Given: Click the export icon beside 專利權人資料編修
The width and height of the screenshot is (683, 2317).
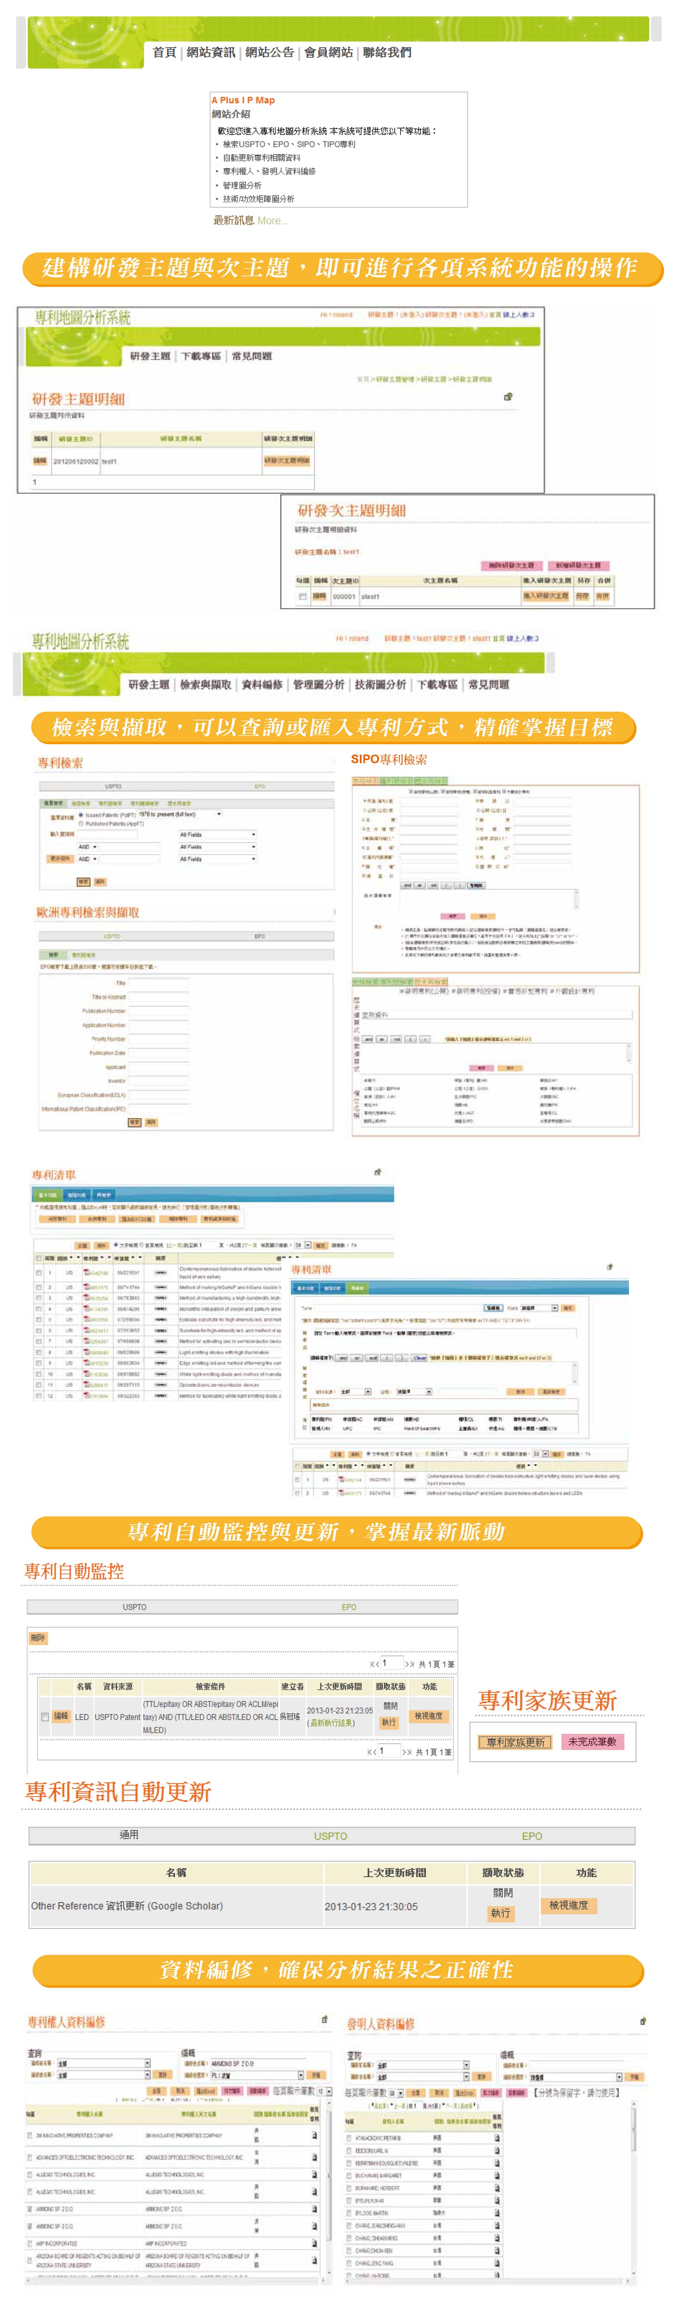Looking at the screenshot, I should 325,2019.
